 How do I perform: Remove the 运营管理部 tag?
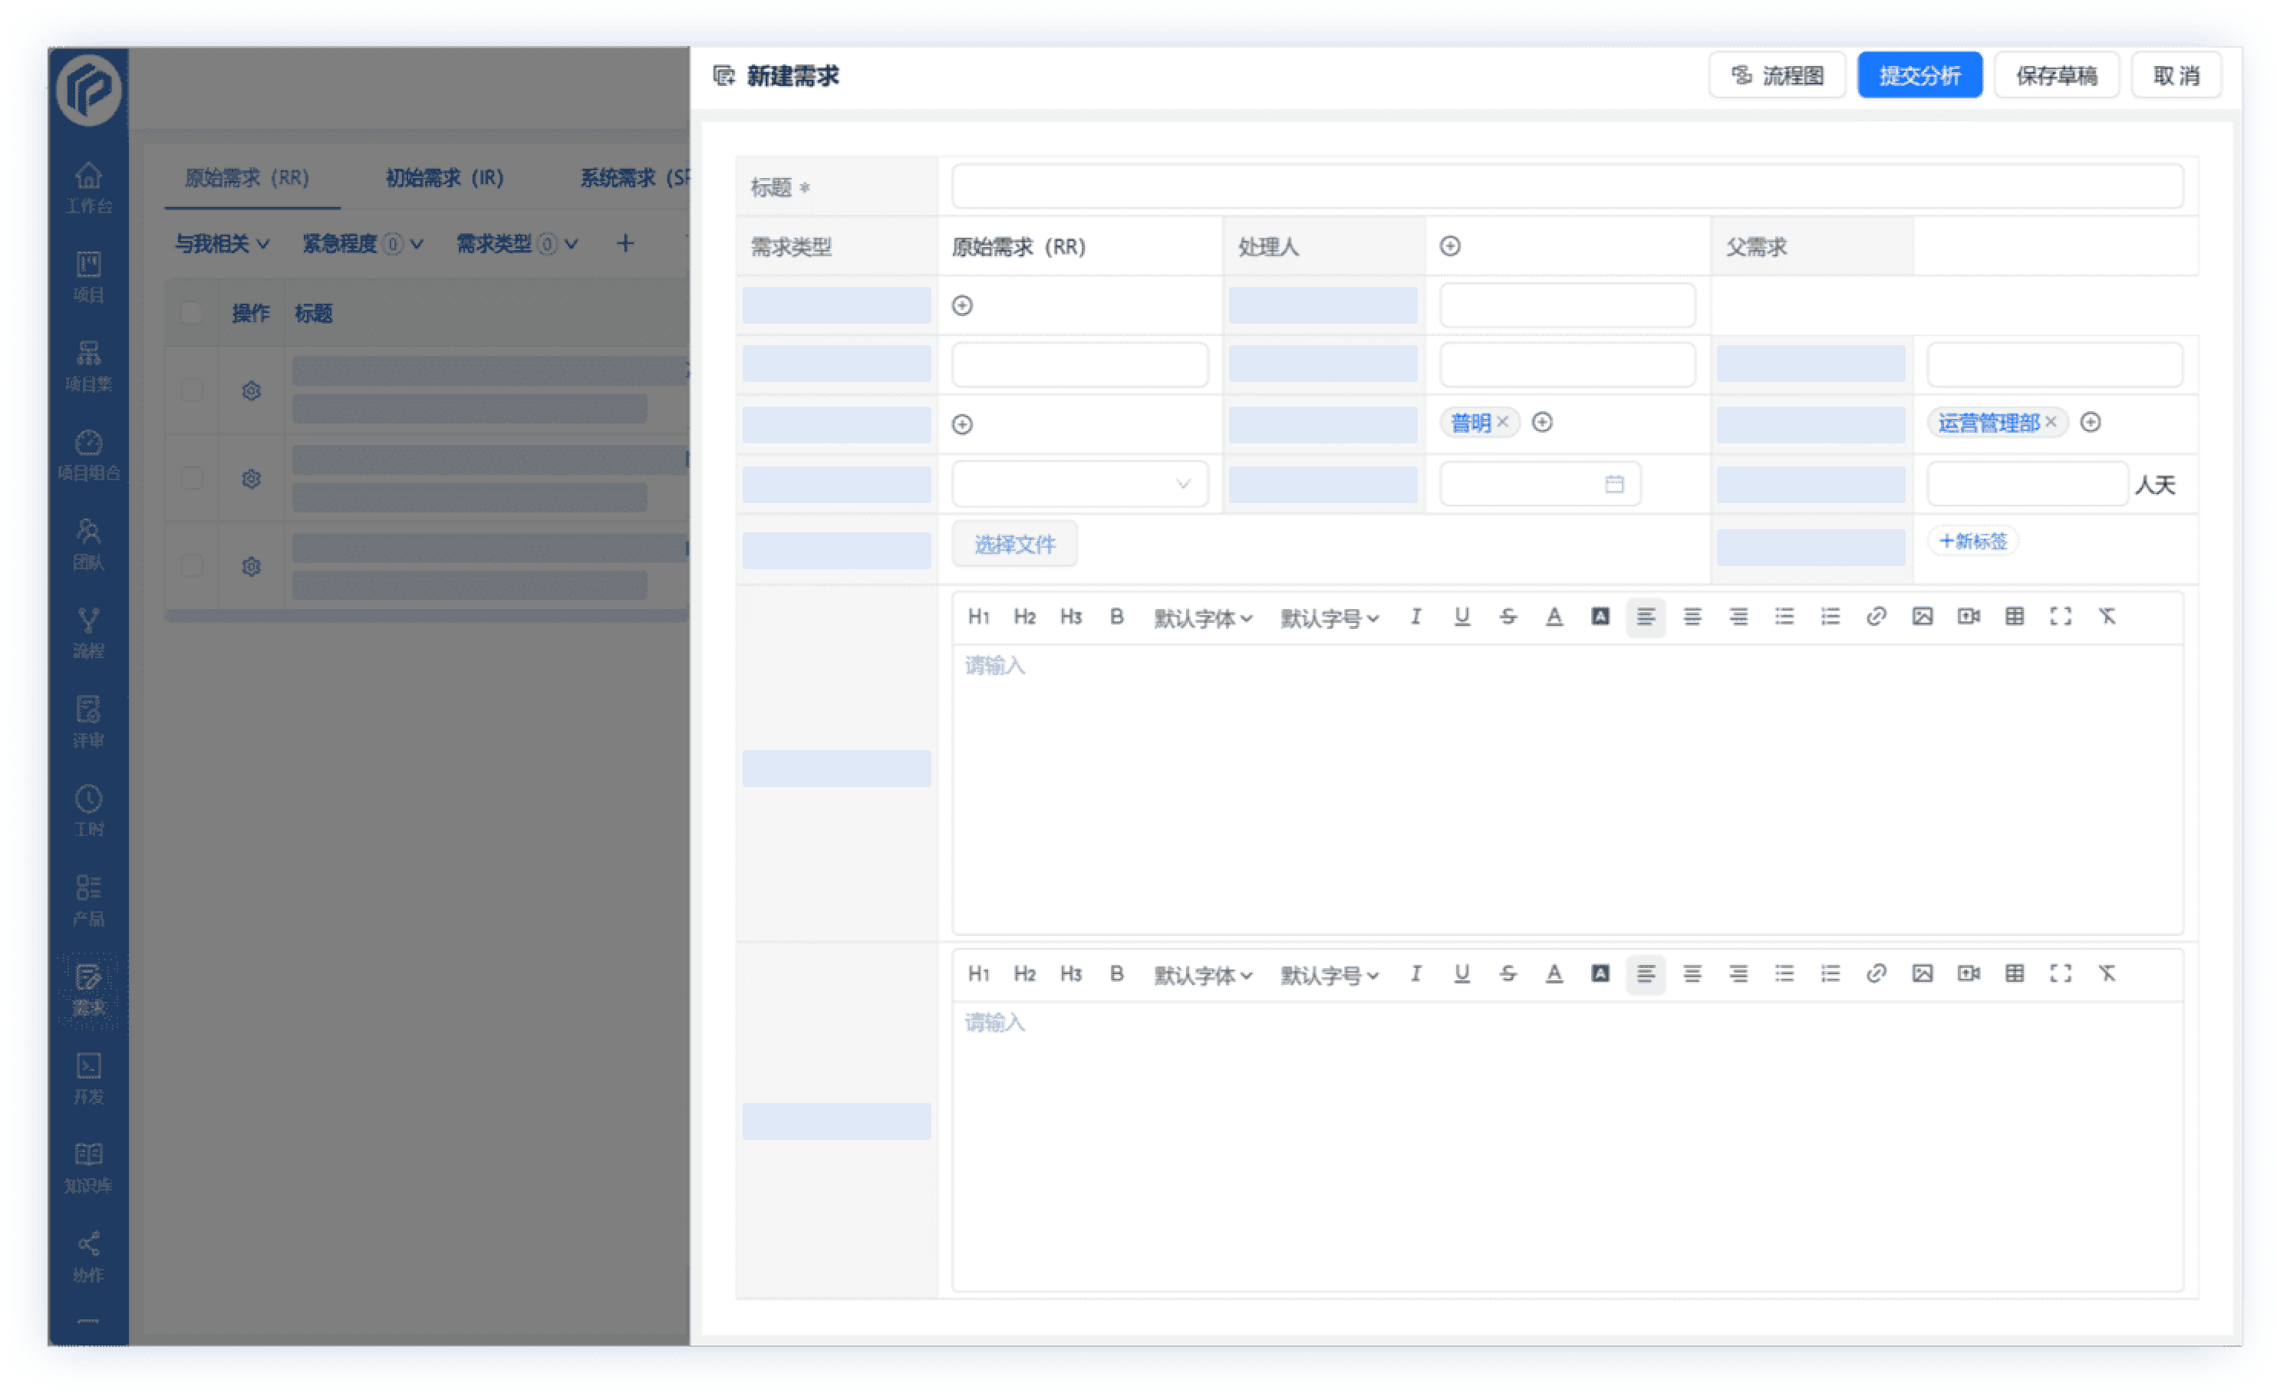(2051, 421)
